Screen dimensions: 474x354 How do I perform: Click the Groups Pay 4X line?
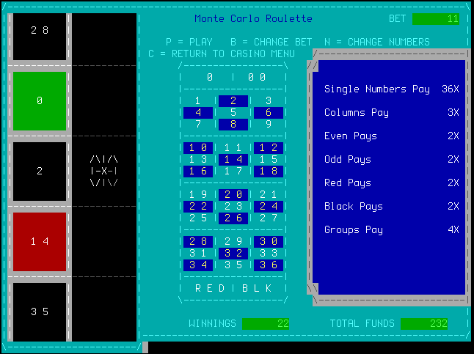click(392, 229)
